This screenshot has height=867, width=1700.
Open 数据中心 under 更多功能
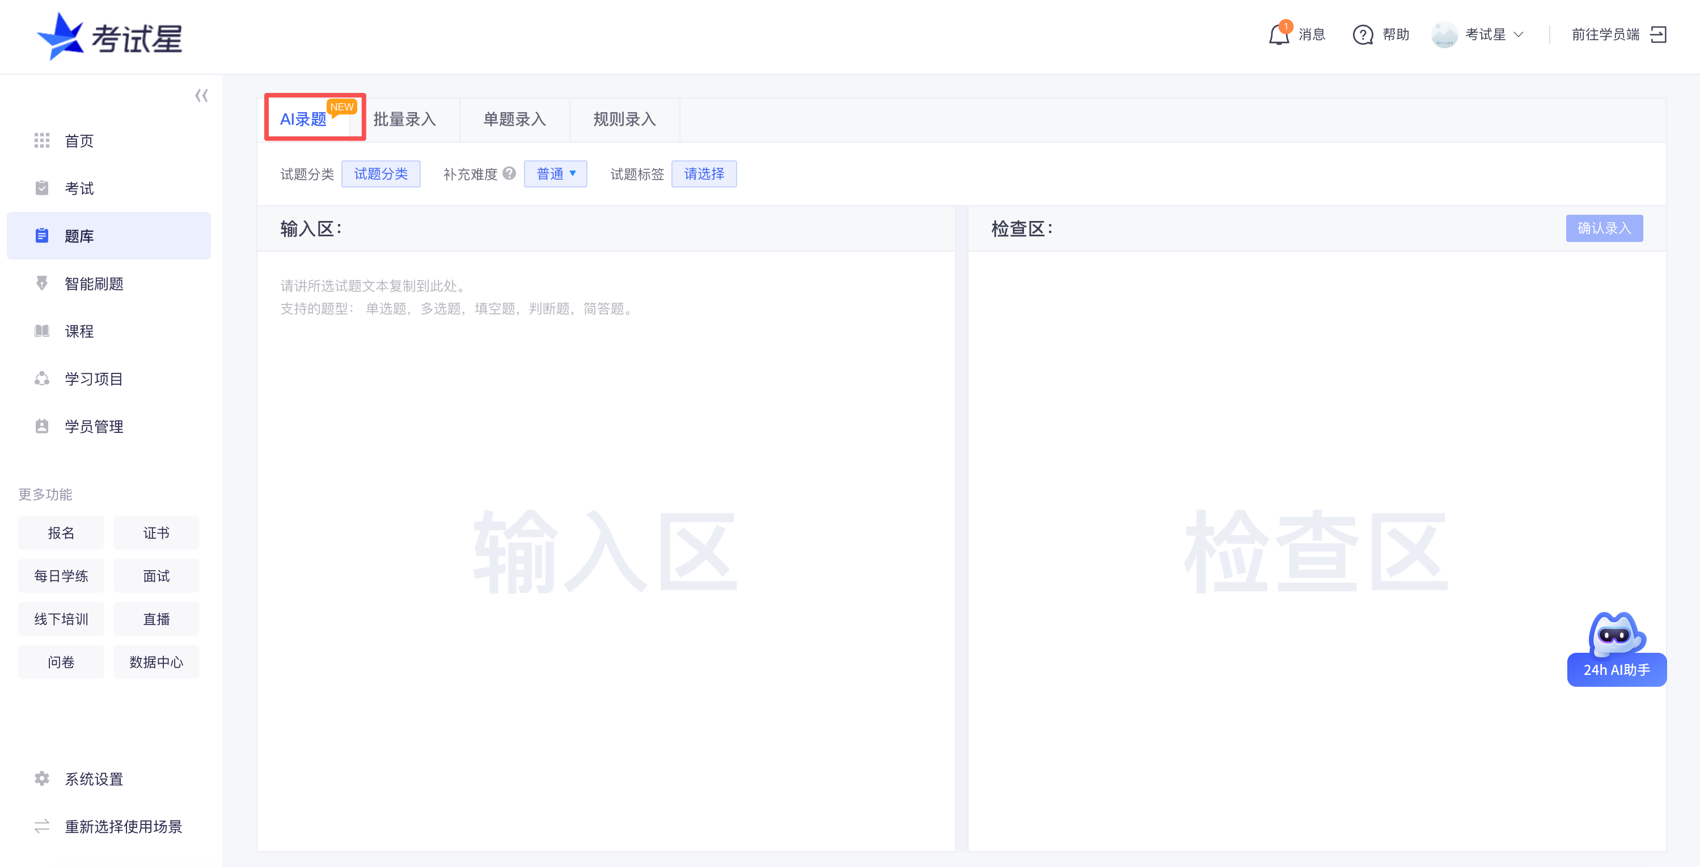click(x=156, y=662)
